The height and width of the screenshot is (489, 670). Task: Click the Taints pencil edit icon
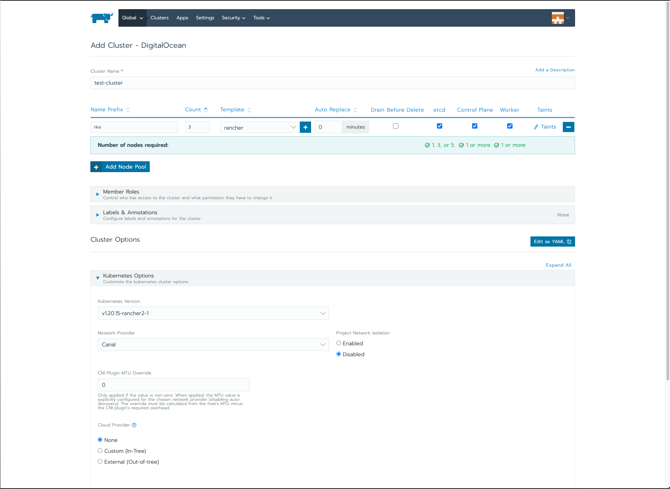pyautogui.click(x=536, y=127)
